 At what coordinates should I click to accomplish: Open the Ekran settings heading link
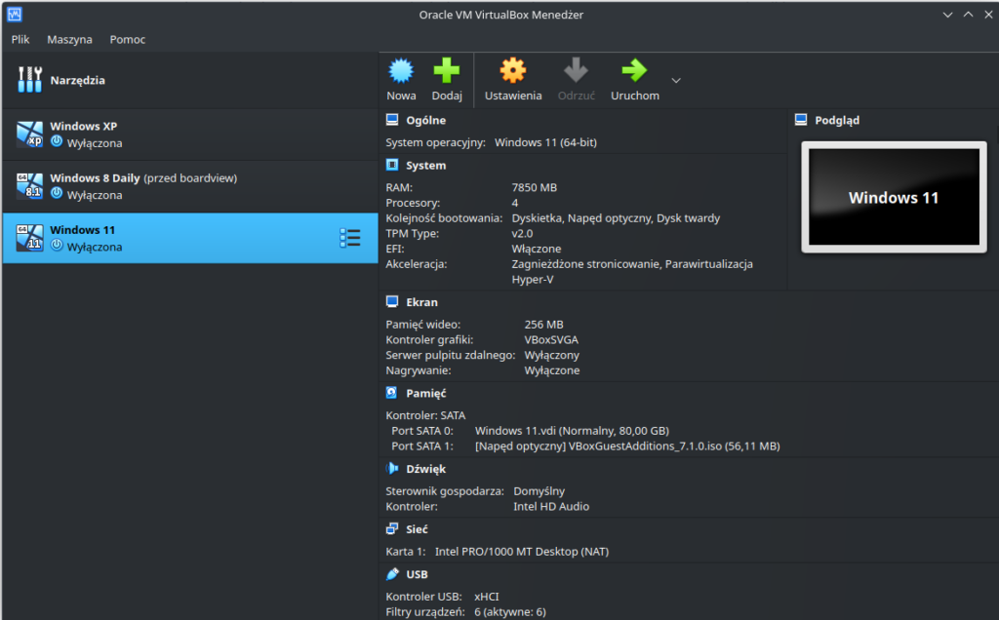click(421, 302)
